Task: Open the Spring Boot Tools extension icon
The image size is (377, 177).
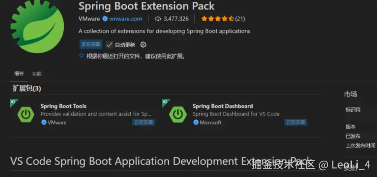Action: (x=26, y=115)
